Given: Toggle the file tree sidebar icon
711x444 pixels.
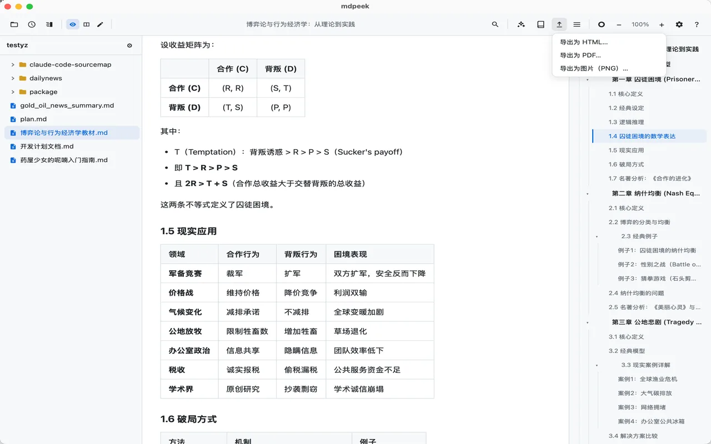Looking at the screenshot, I should (49, 24).
